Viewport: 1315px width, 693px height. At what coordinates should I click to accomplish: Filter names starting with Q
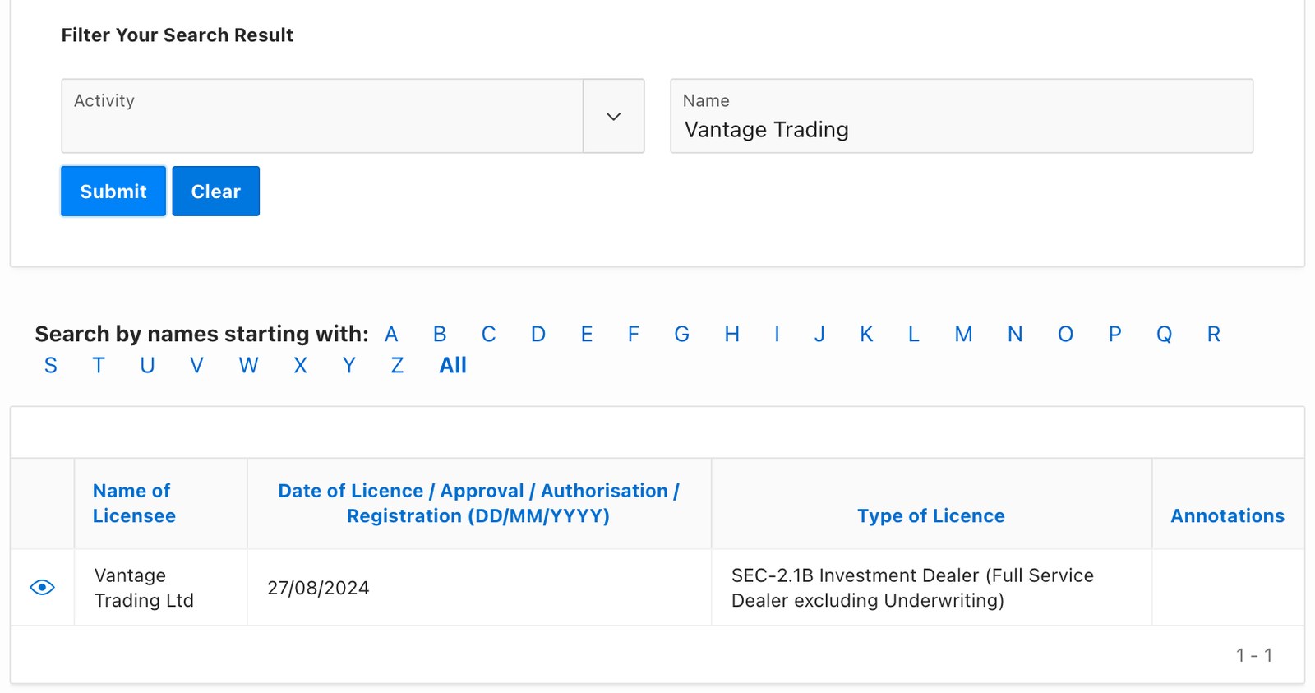click(1165, 334)
